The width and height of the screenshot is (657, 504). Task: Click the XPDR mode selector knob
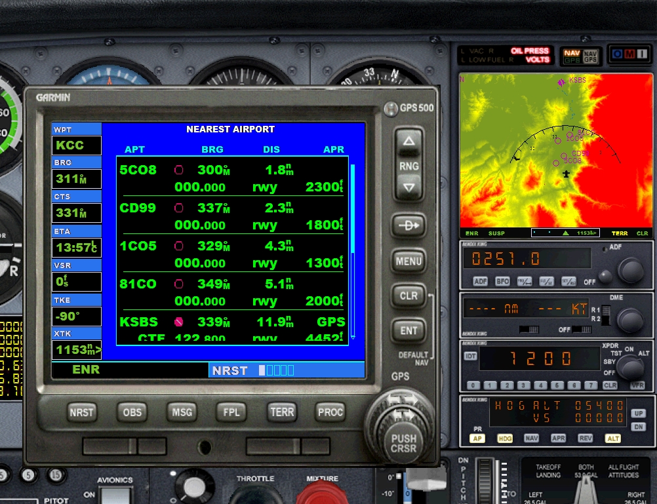point(631,368)
